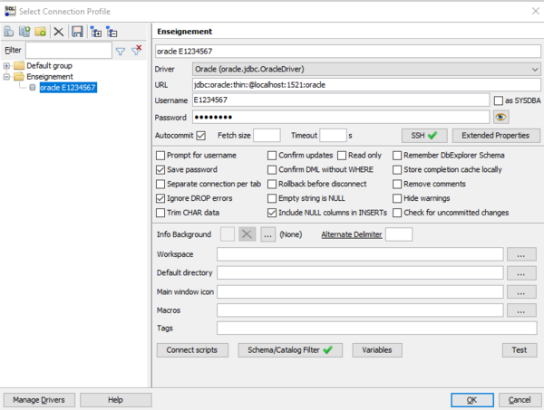Test the connection

(520, 350)
